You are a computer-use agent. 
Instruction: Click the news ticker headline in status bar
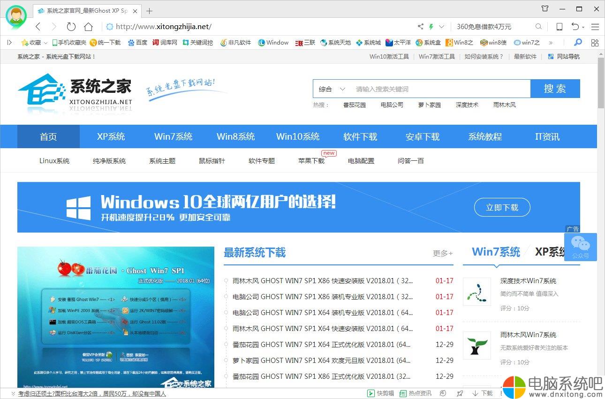coord(92,394)
